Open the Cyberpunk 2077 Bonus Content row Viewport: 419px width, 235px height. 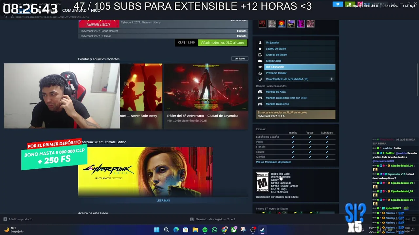[163, 31]
